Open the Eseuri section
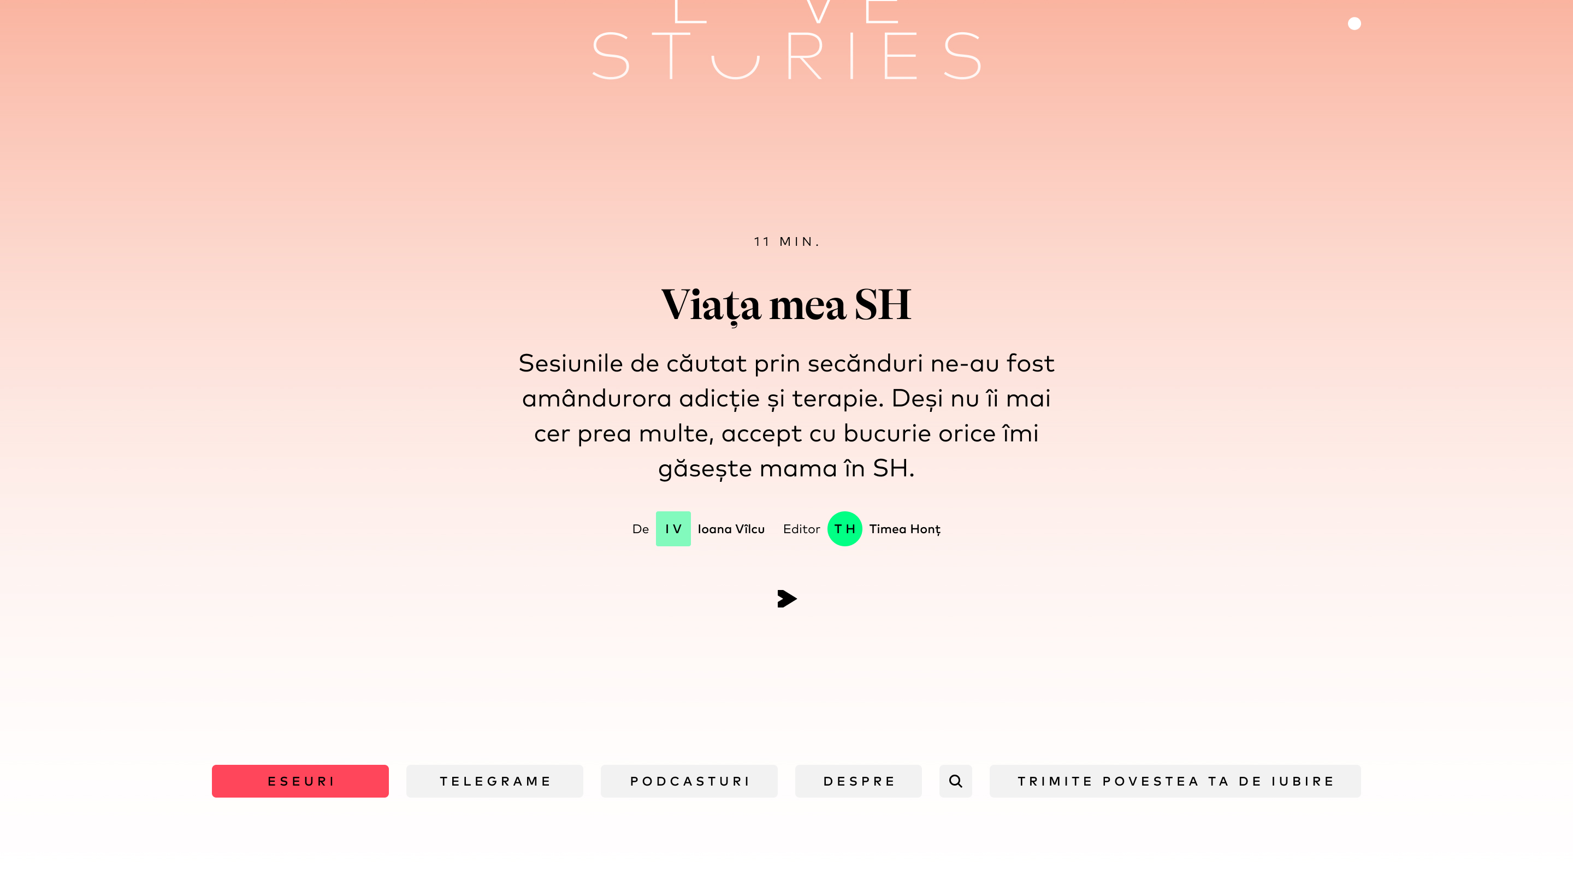Image resolution: width=1573 pixels, height=885 pixels. [x=300, y=781]
